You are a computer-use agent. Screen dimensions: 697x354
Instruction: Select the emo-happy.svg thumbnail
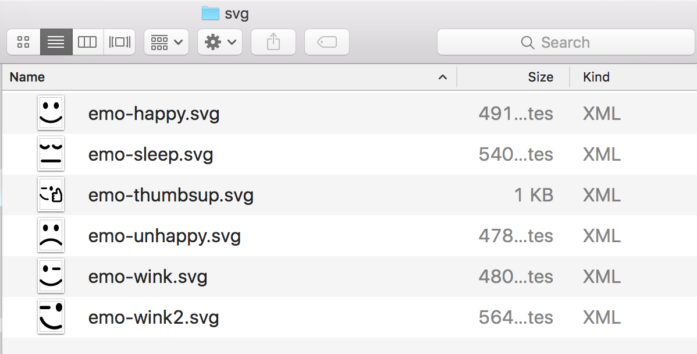click(51, 113)
